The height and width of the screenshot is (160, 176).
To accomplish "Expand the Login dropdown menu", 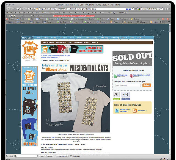I will click(x=23, y=16).
